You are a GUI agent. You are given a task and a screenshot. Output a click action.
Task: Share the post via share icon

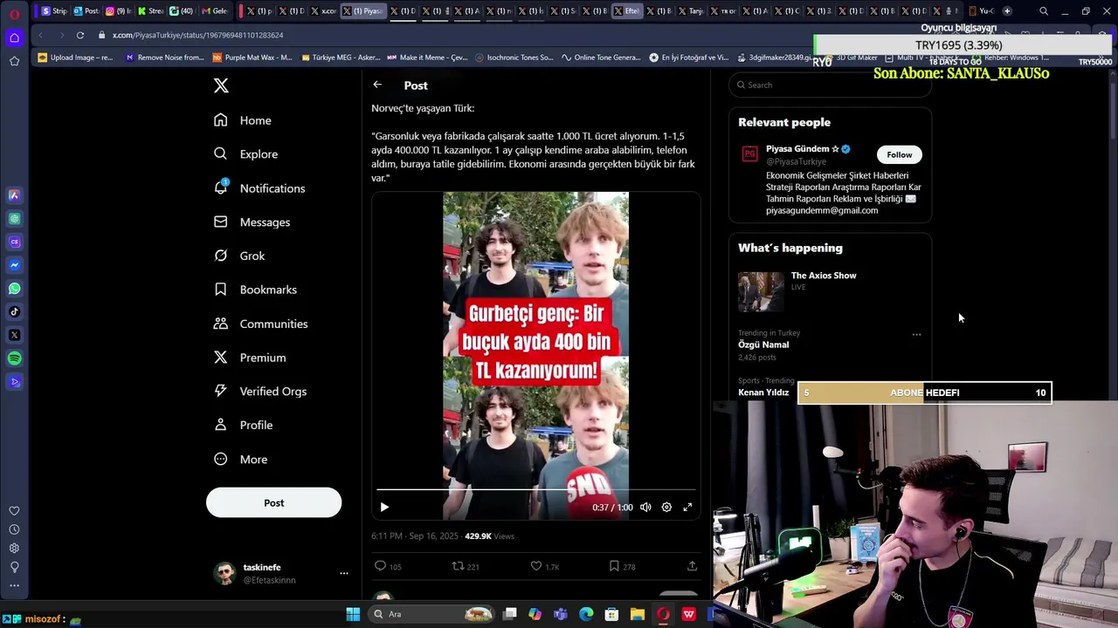692,566
